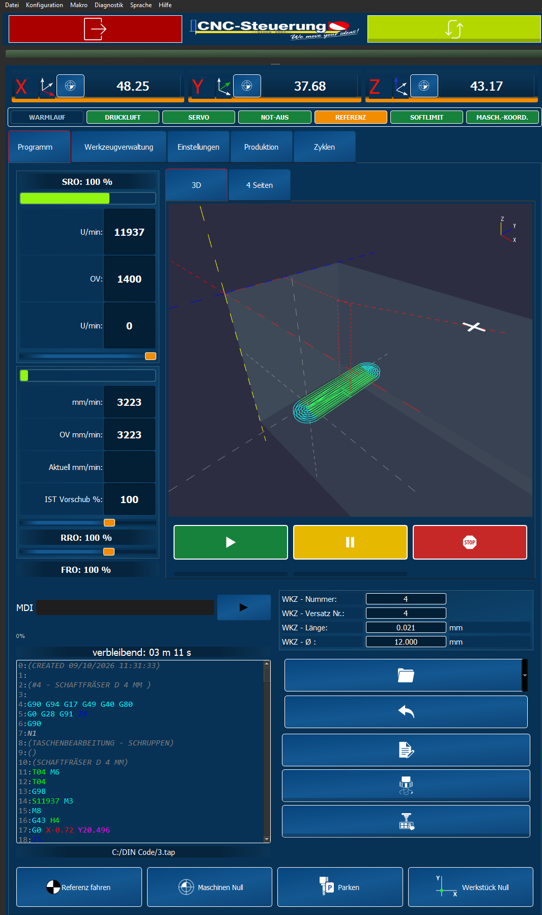Zero the X axis with target icon

(x=70, y=86)
